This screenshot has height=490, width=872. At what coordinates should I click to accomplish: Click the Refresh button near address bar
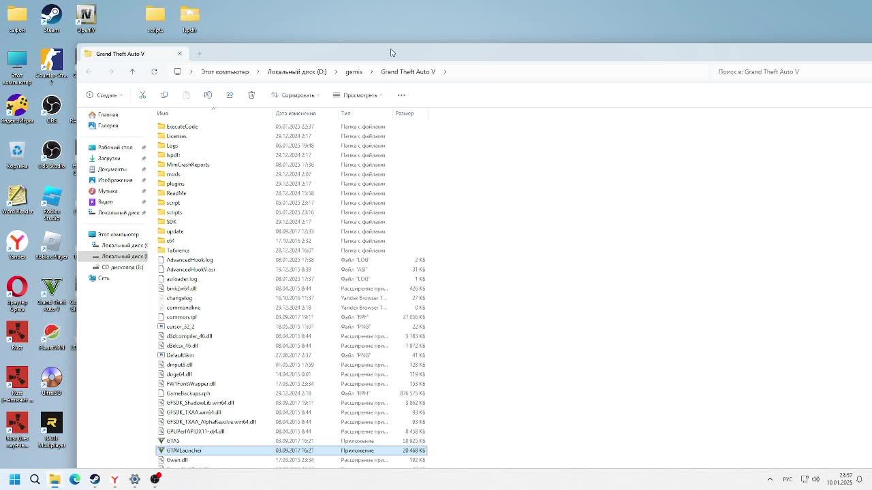154,71
